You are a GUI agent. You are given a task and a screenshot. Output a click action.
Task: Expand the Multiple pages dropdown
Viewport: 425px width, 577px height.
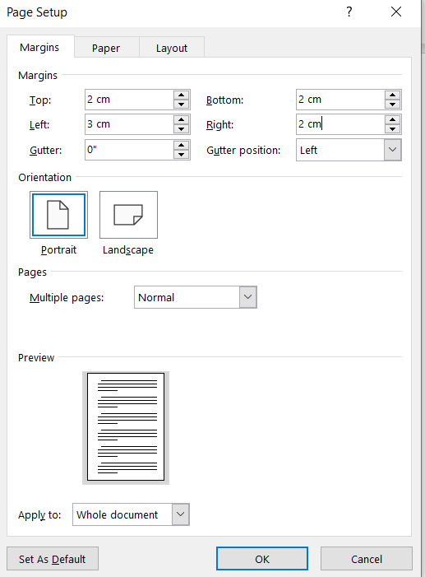click(247, 297)
